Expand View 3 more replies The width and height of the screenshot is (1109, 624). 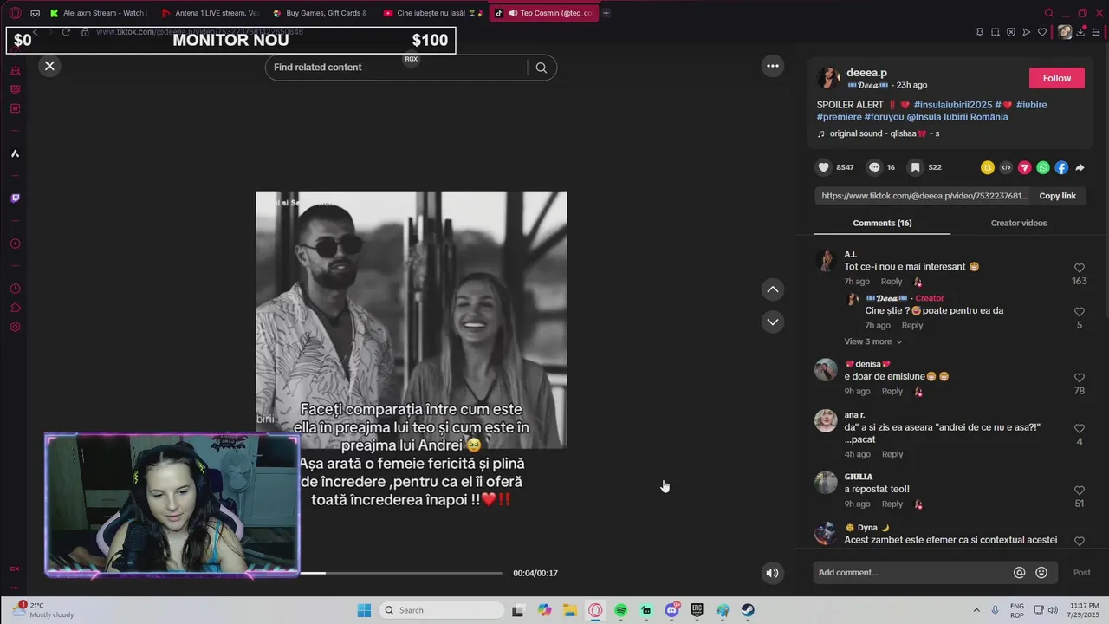(872, 341)
